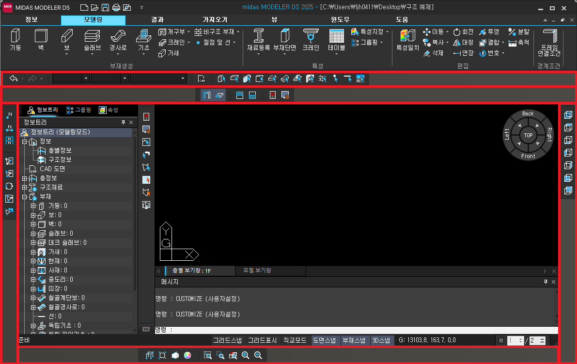577x364 pixels.
Task: Click the 대칭 mirror tool
Action: [463, 42]
